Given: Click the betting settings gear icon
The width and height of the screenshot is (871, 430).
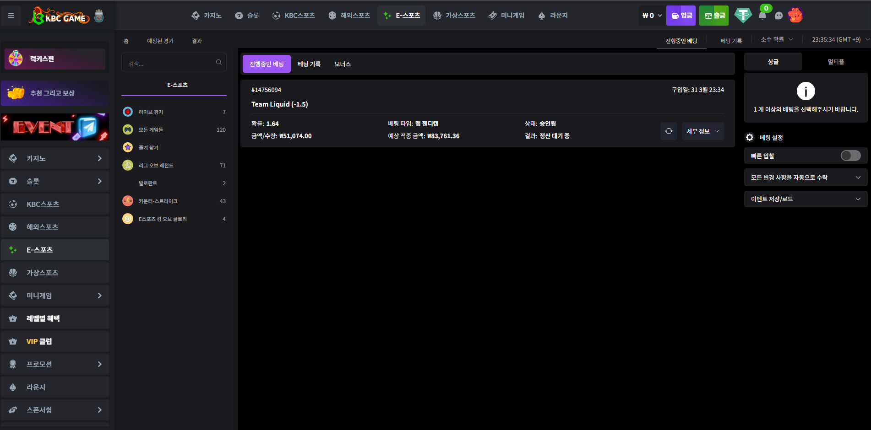Looking at the screenshot, I should tap(750, 137).
